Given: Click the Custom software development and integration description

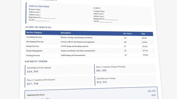Looking at the screenshot, I should (x=78, y=42).
